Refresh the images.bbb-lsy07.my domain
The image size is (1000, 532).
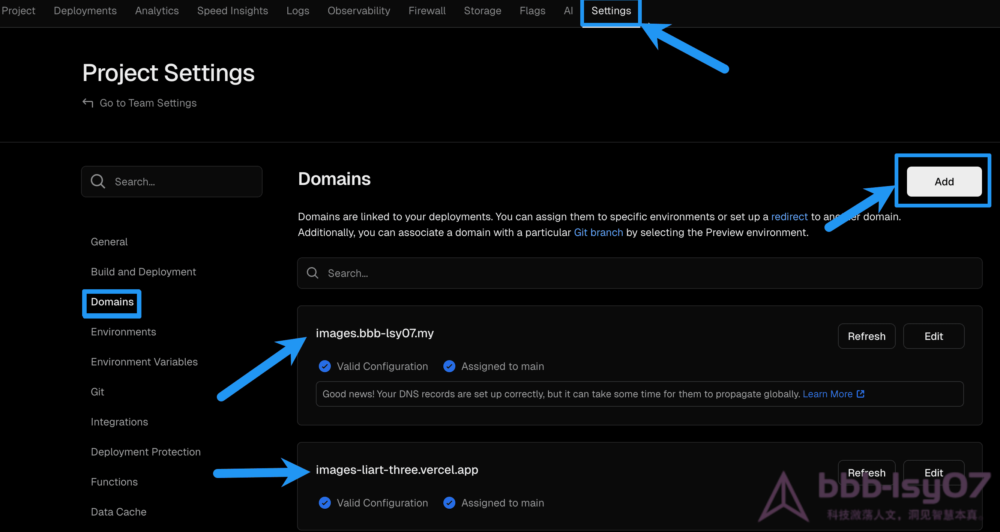click(866, 336)
